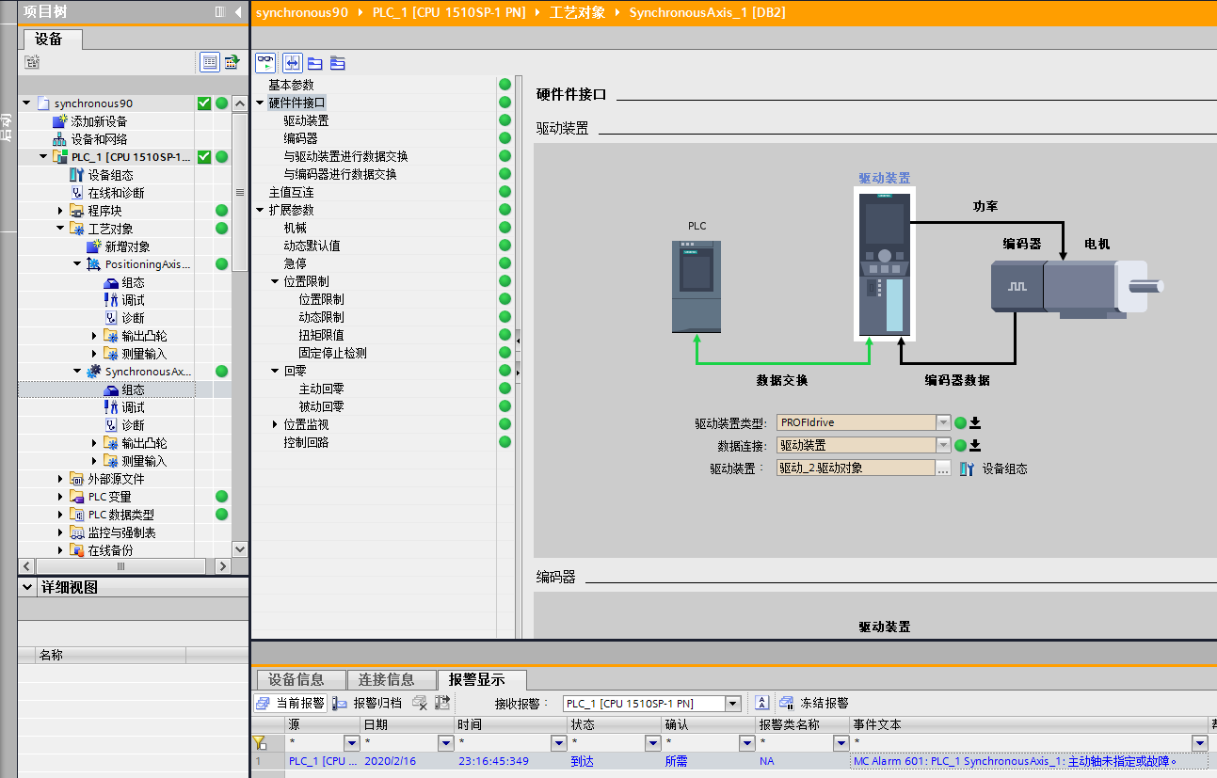Click the 冻结报警 button
The width and height of the screenshot is (1217, 778).
coord(814,703)
